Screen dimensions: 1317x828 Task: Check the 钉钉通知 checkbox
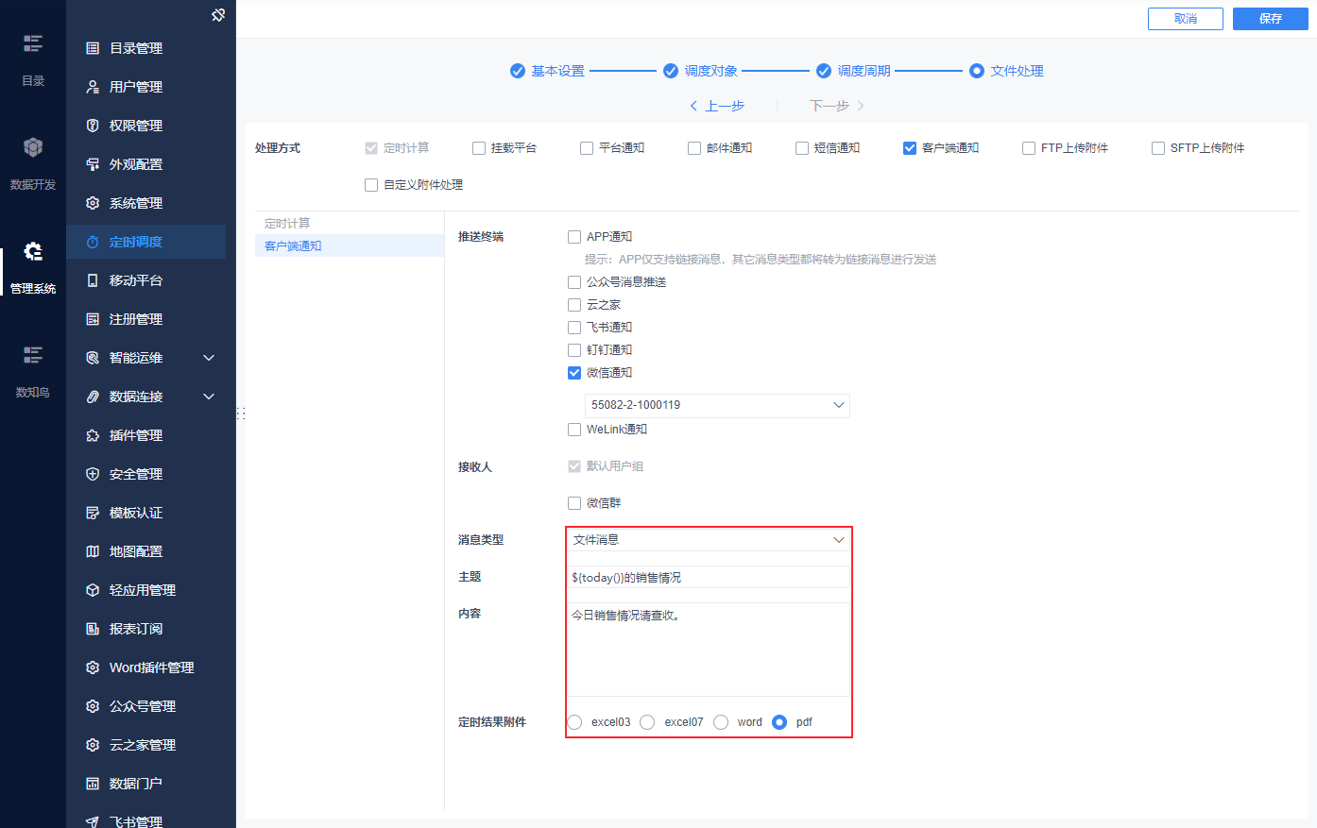point(574,350)
